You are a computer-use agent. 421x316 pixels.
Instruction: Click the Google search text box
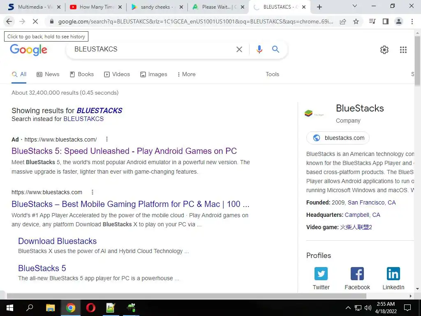[153, 49]
